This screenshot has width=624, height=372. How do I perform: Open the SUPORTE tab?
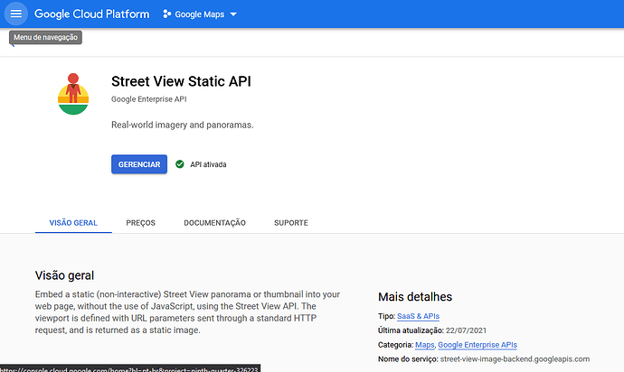point(291,223)
